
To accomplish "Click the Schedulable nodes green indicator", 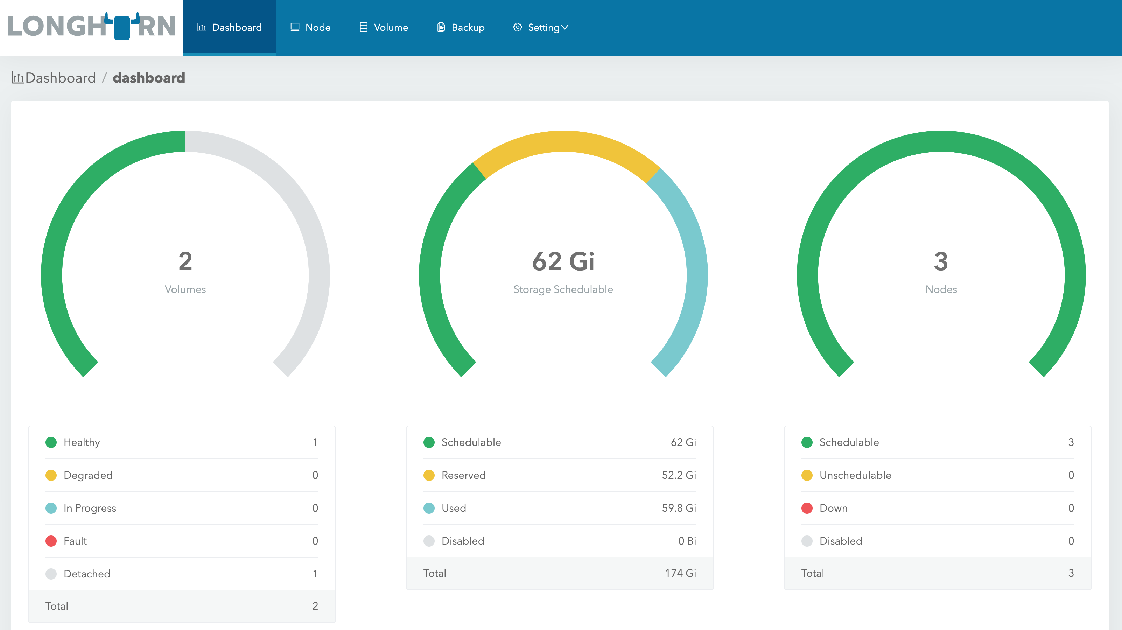I will tap(805, 442).
